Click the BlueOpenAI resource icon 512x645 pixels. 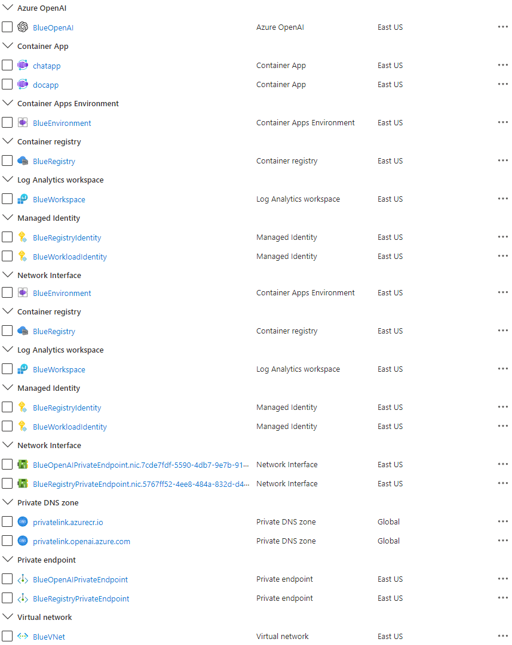pyautogui.click(x=23, y=27)
